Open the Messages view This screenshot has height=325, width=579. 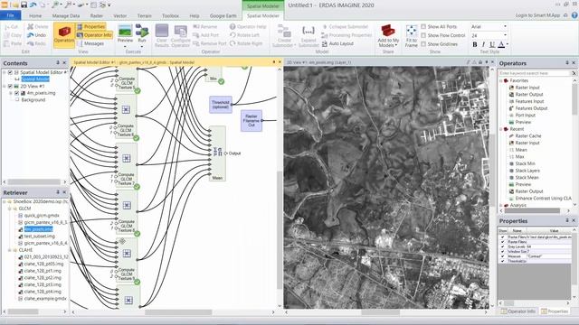click(90, 43)
